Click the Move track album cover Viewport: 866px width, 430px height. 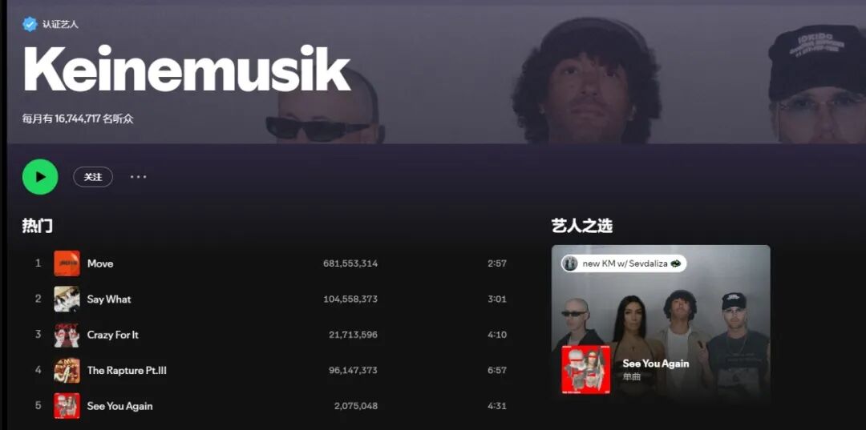pyautogui.click(x=67, y=263)
